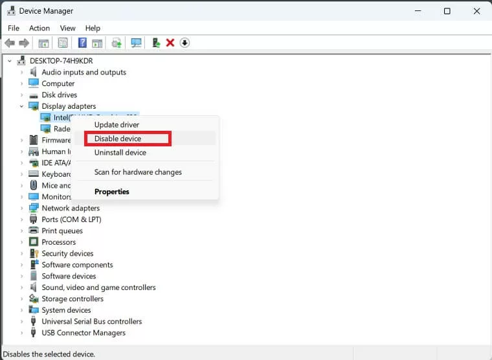The height and width of the screenshot is (360, 492).
Task: Choose Uninstall device from context menu
Action: coord(144,153)
